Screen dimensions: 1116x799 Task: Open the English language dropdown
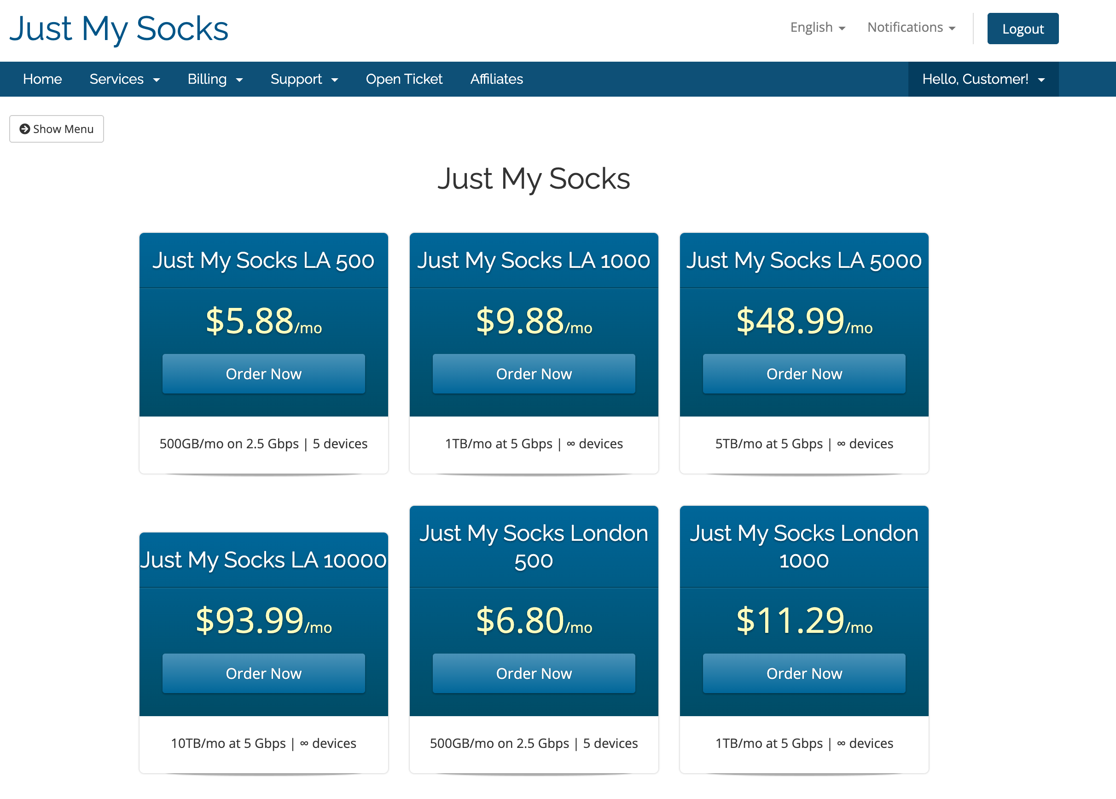pos(817,28)
